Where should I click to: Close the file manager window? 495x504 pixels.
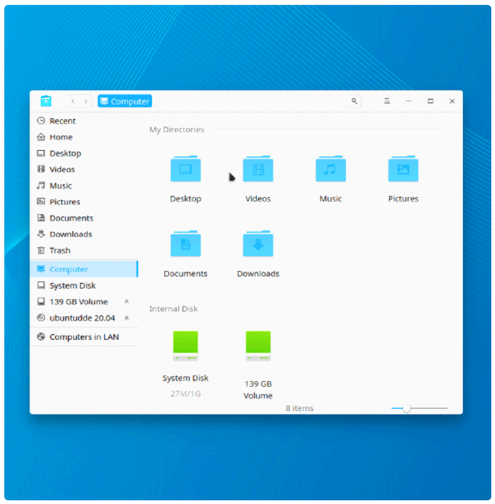point(452,101)
